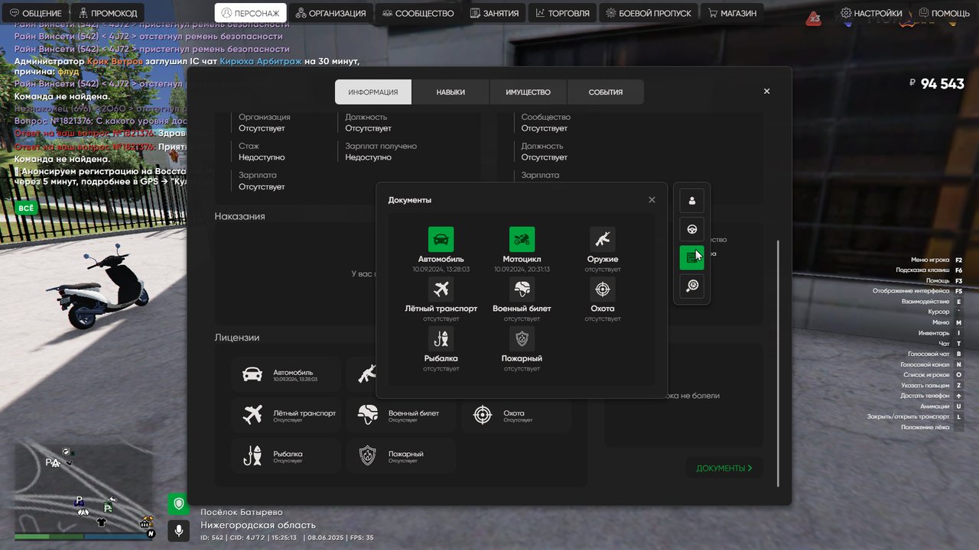Click the N compass marker on minimap
979x550 pixels.
click(151, 533)
